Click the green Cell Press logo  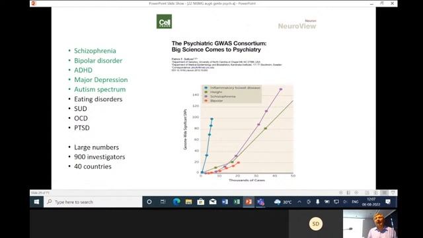(x=164, y=22)
